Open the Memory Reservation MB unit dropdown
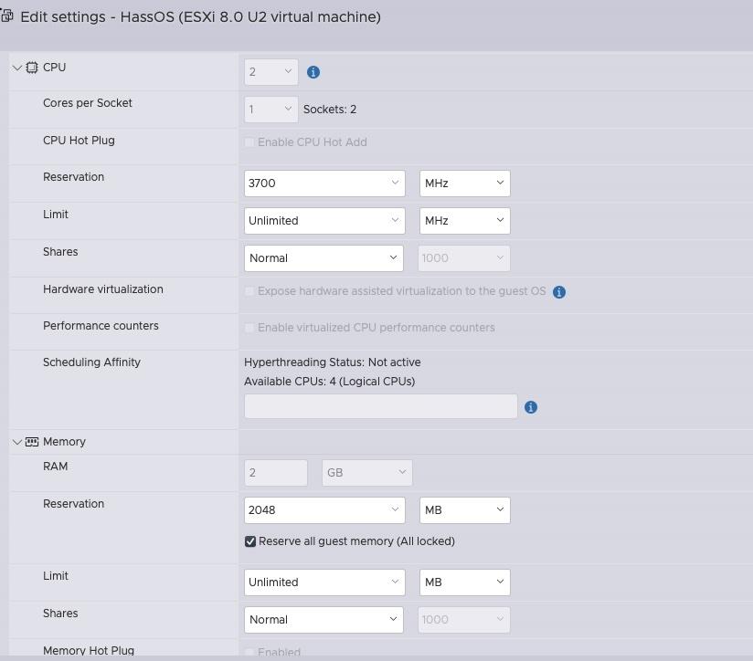Screen dimensions: 753x661 (x=465, y=509)
